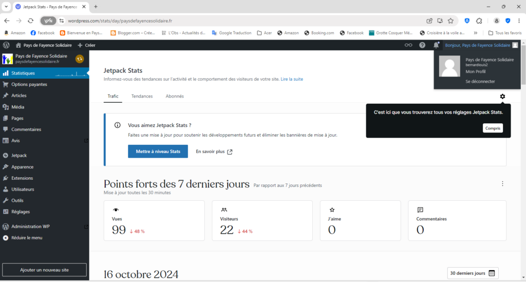Click the WordPress logo in admin bar
Image resolution: width=526 pixels, height=282 pixels.
(x=6, y=45)
